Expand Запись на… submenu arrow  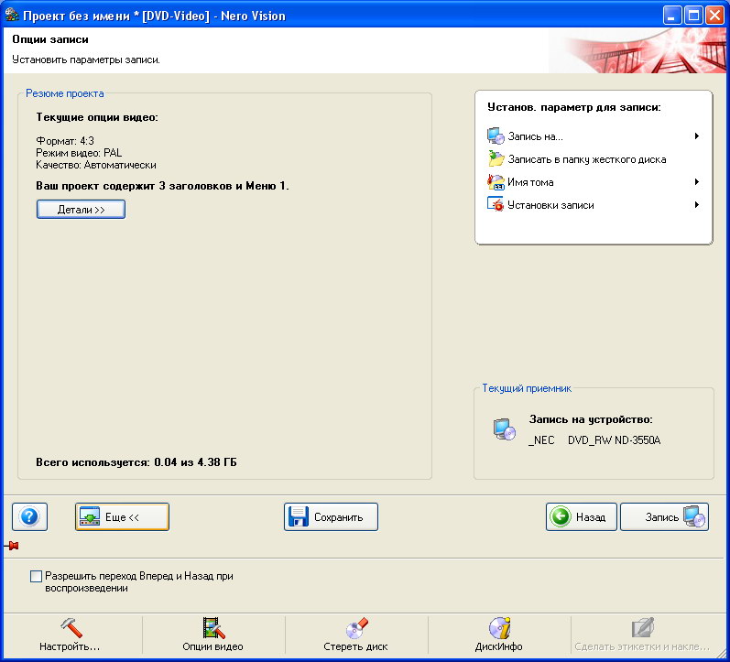pyautogui.click(x=697, y=136)
